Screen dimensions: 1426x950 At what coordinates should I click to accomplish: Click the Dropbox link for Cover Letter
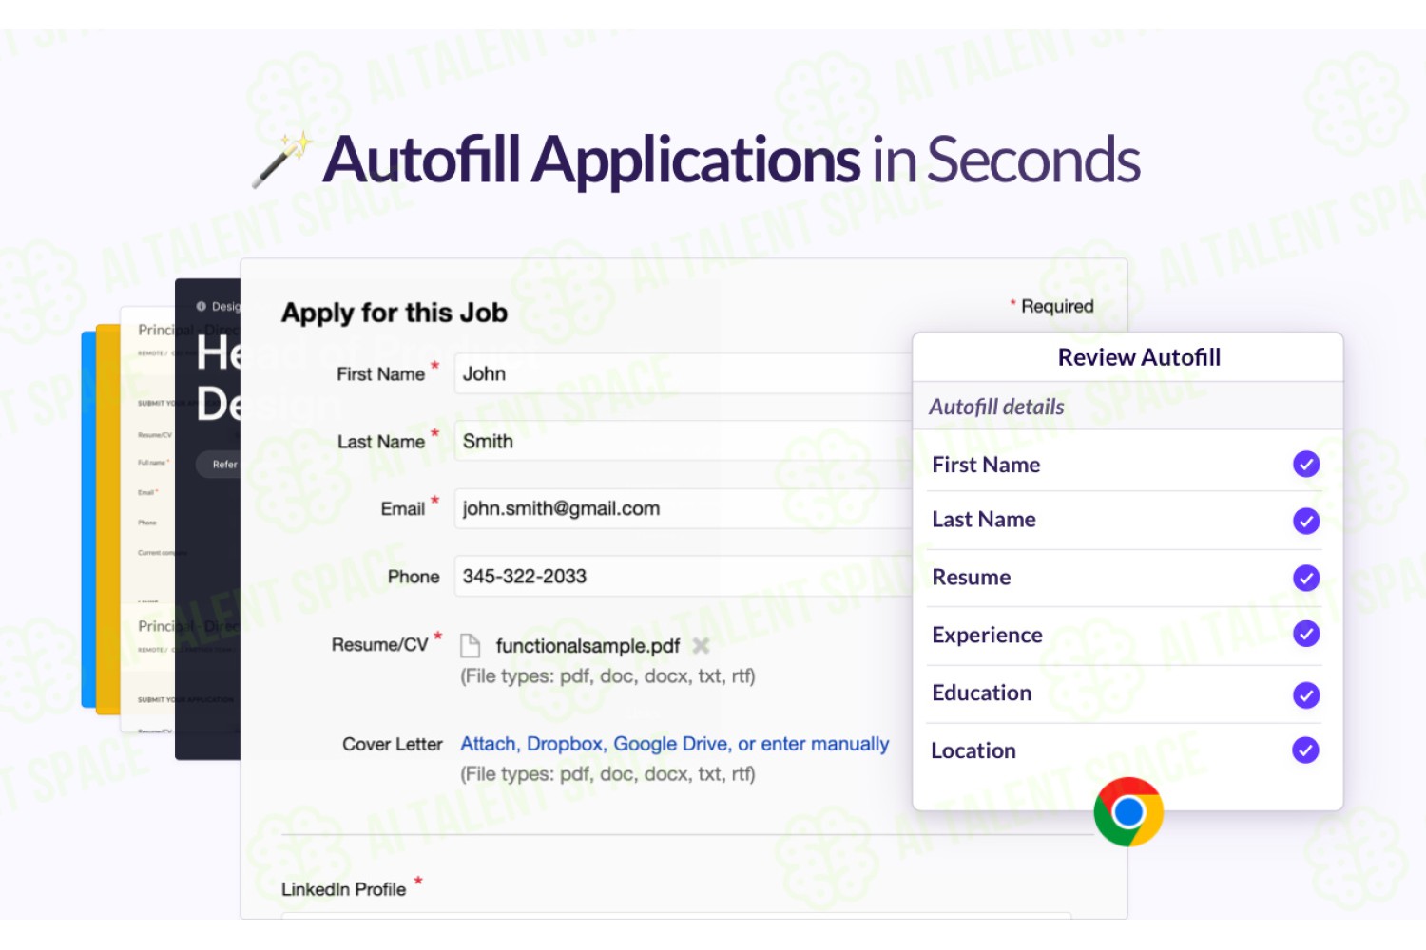point(565,744)
